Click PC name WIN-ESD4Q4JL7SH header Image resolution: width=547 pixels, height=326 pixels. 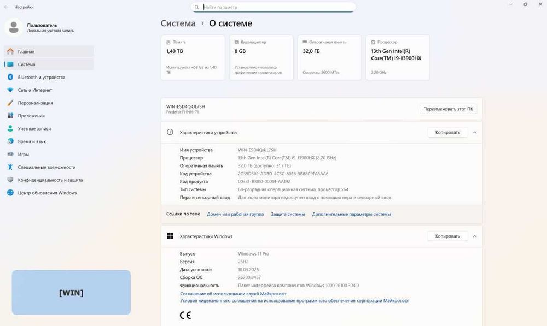coord(185,106)
